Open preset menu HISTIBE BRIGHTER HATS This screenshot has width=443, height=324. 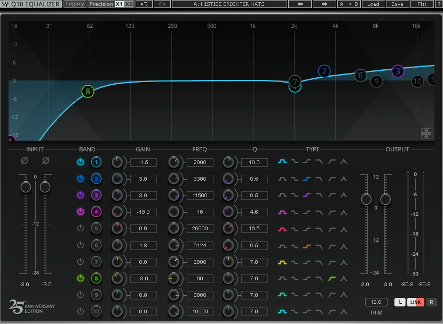coord(229,4)
